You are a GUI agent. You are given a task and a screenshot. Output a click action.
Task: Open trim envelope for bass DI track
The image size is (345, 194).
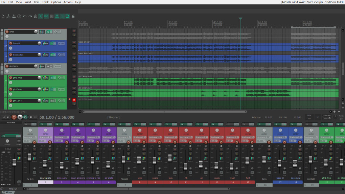point(61,43)
